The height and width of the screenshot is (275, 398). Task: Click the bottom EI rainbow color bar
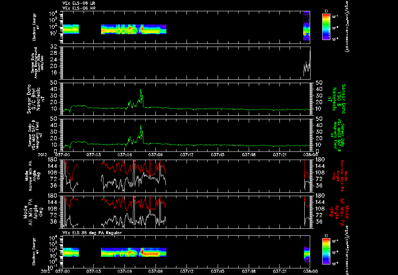326,251
